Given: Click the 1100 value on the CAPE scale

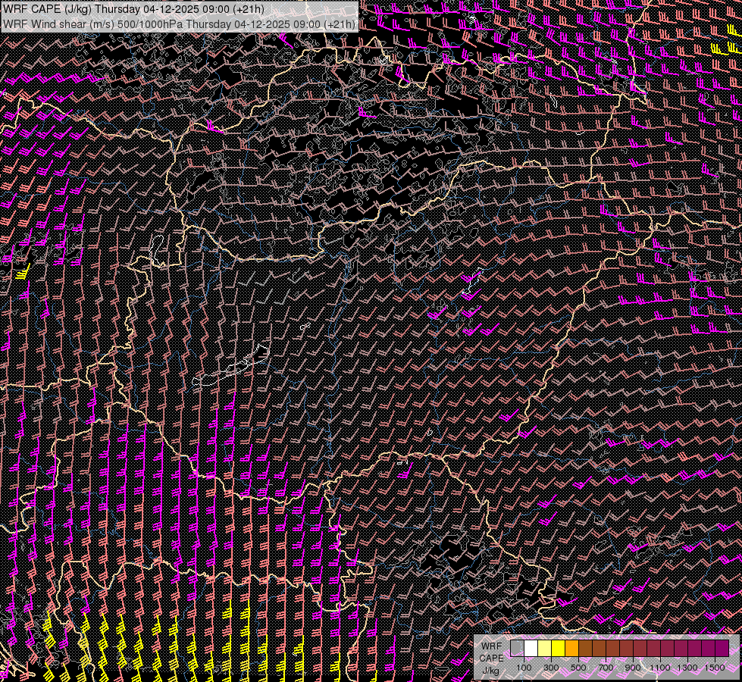Looking at the screenshot, I should 660,668.
